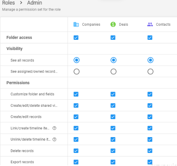Click the green Deals dollar icon
Viewport: 177px width, 166px height.
pos(113,24)
